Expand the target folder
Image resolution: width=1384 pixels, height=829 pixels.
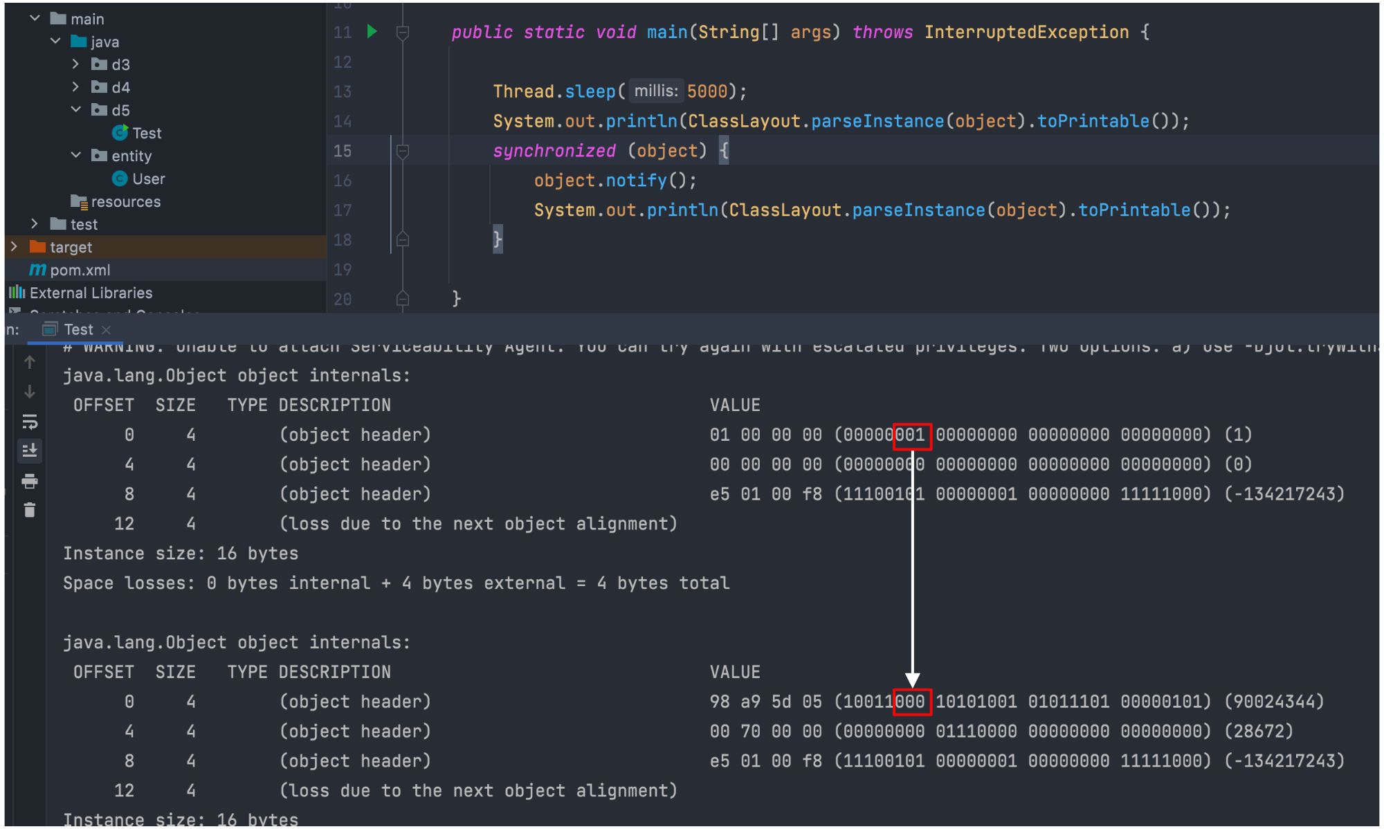pos(14,247)
